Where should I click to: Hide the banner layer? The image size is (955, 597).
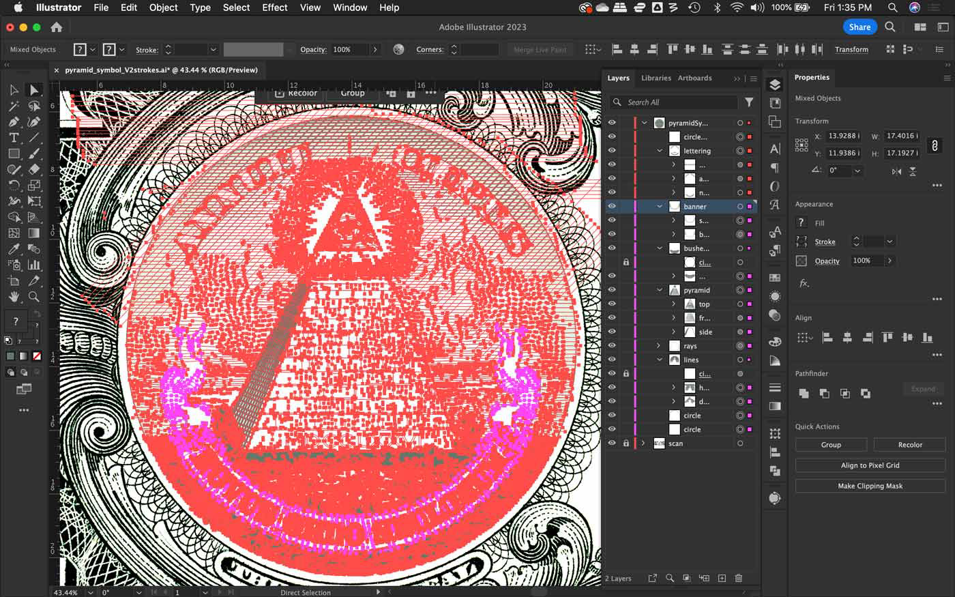click(x=612, y=206)
